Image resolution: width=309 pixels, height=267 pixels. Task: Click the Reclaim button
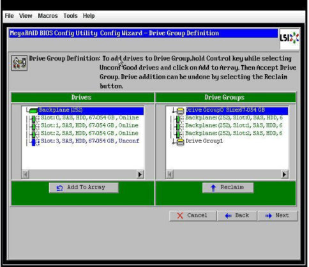[x=228, y=188]
